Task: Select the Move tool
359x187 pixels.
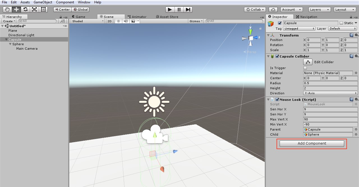Action: click(16, 9)
